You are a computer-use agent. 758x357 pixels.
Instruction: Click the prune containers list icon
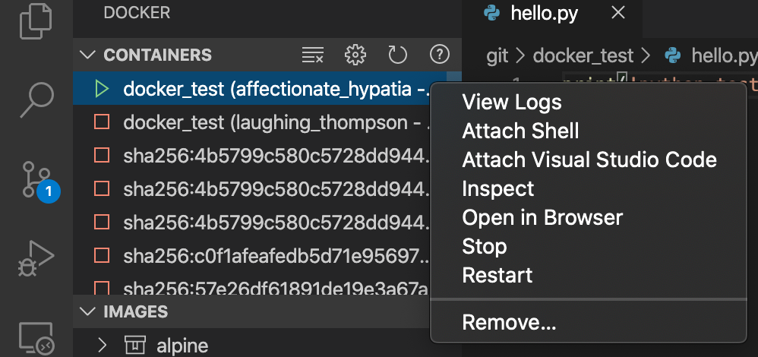(312, 55)
